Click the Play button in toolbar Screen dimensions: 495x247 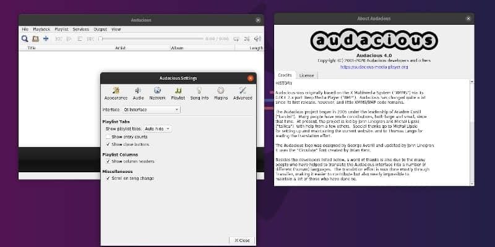69,39
